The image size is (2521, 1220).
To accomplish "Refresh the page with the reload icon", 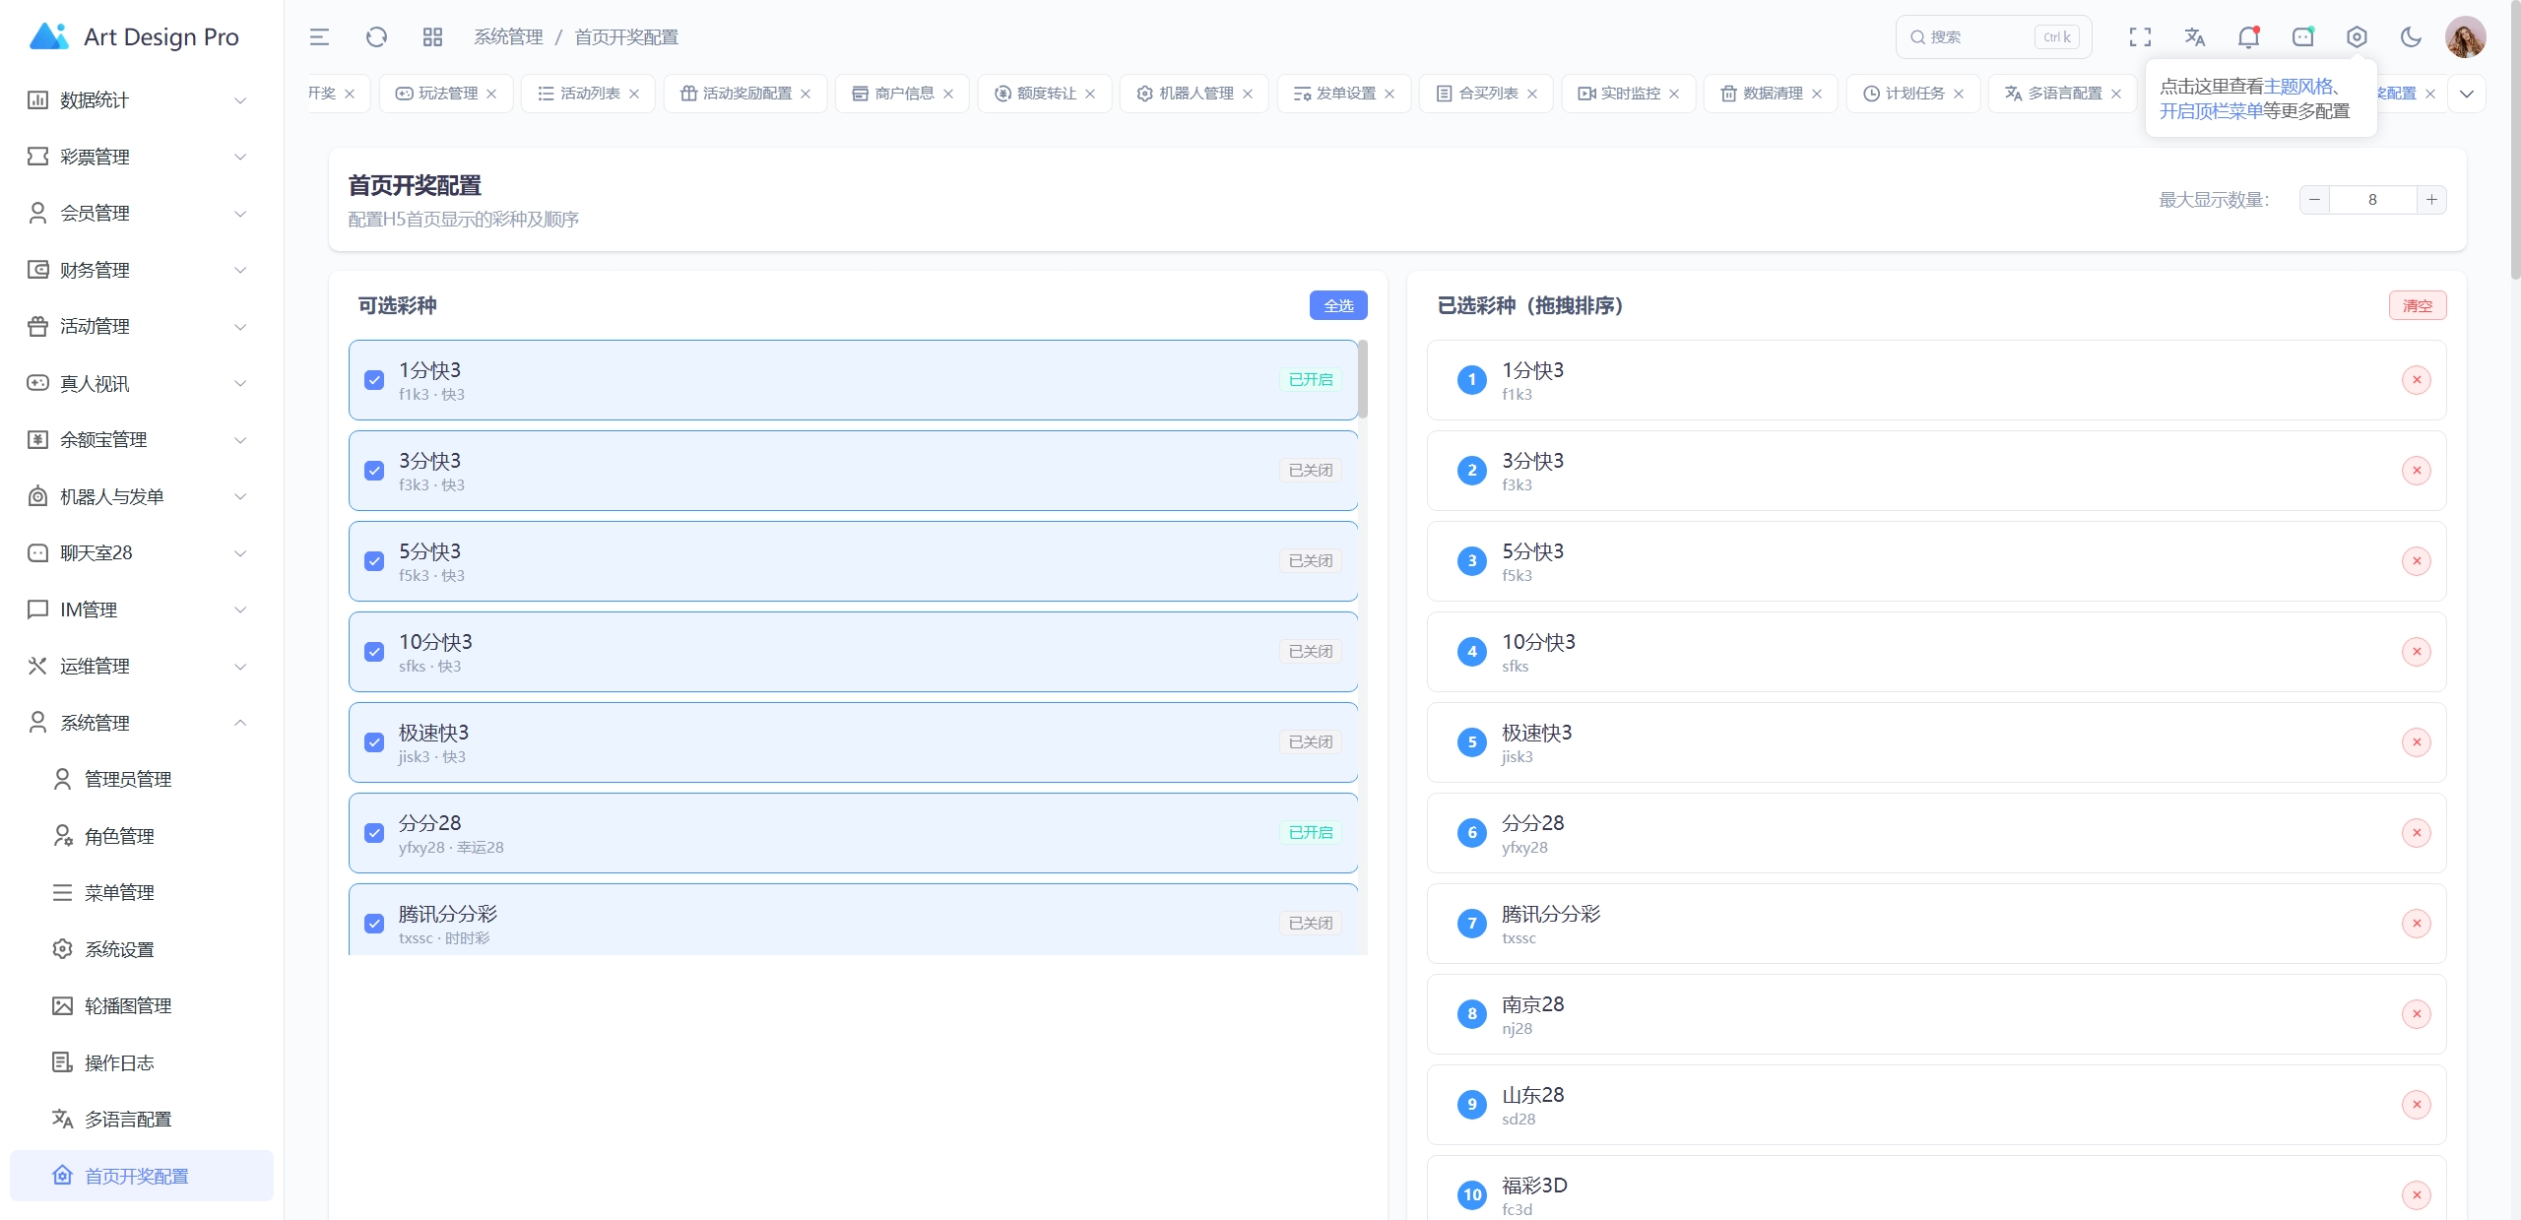I will click(x=375, y=36).
